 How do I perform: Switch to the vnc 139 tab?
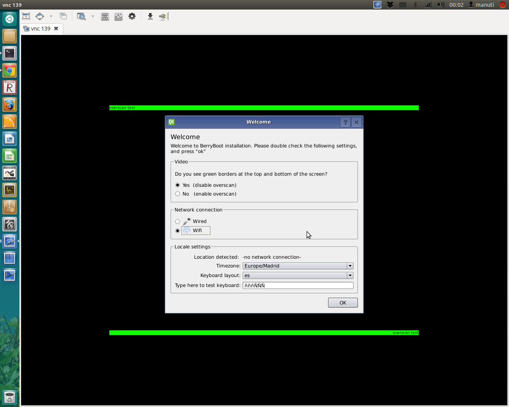coord(41,29)
